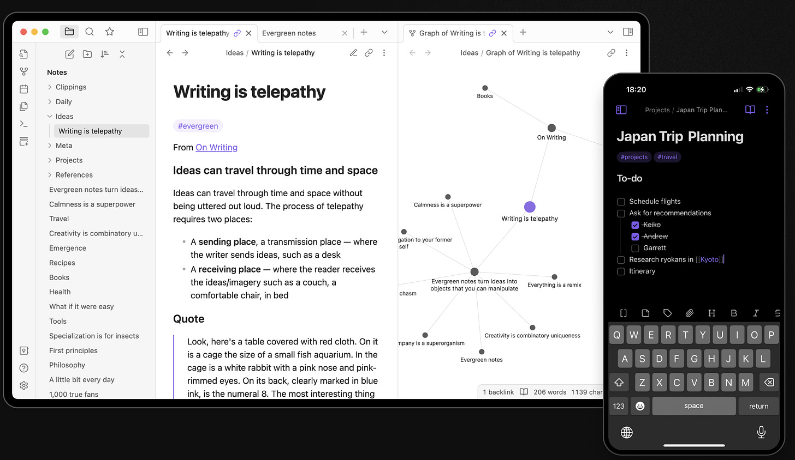Insert internal link brackets on phone toolbar
This screenshot has width=795, height=460.
point(624,313)
